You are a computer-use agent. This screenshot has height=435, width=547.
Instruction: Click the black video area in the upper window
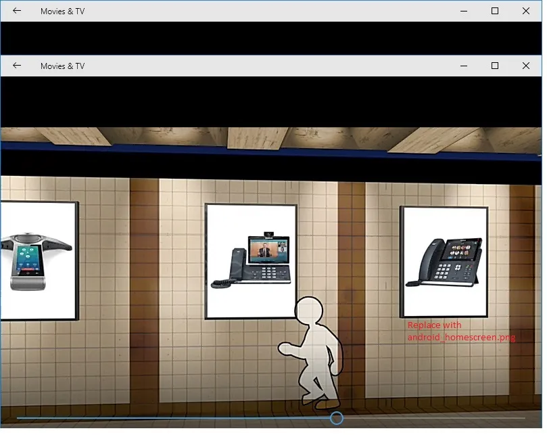click(270, 38)
